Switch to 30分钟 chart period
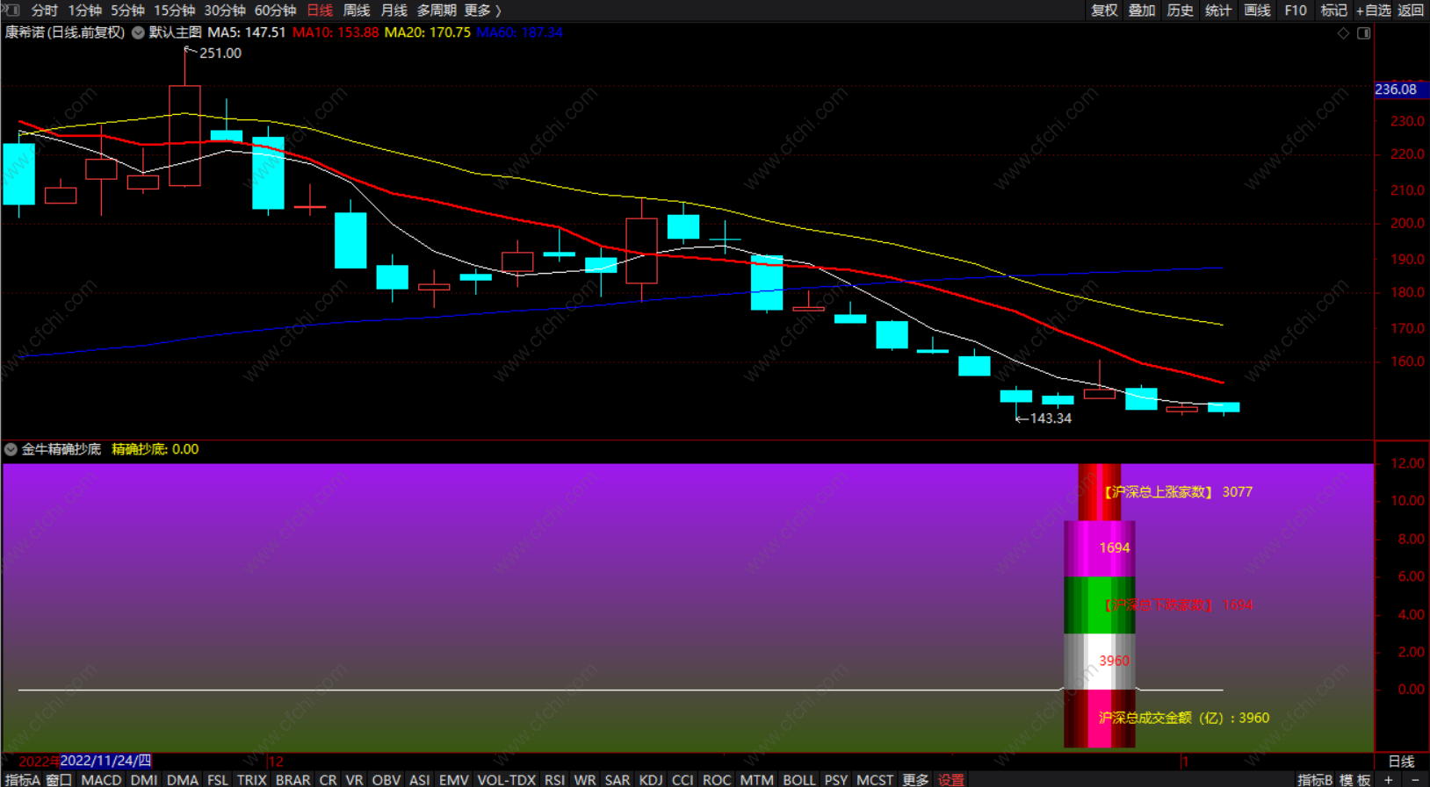This screenshot has width=1430, height=787. click(225, 11)
